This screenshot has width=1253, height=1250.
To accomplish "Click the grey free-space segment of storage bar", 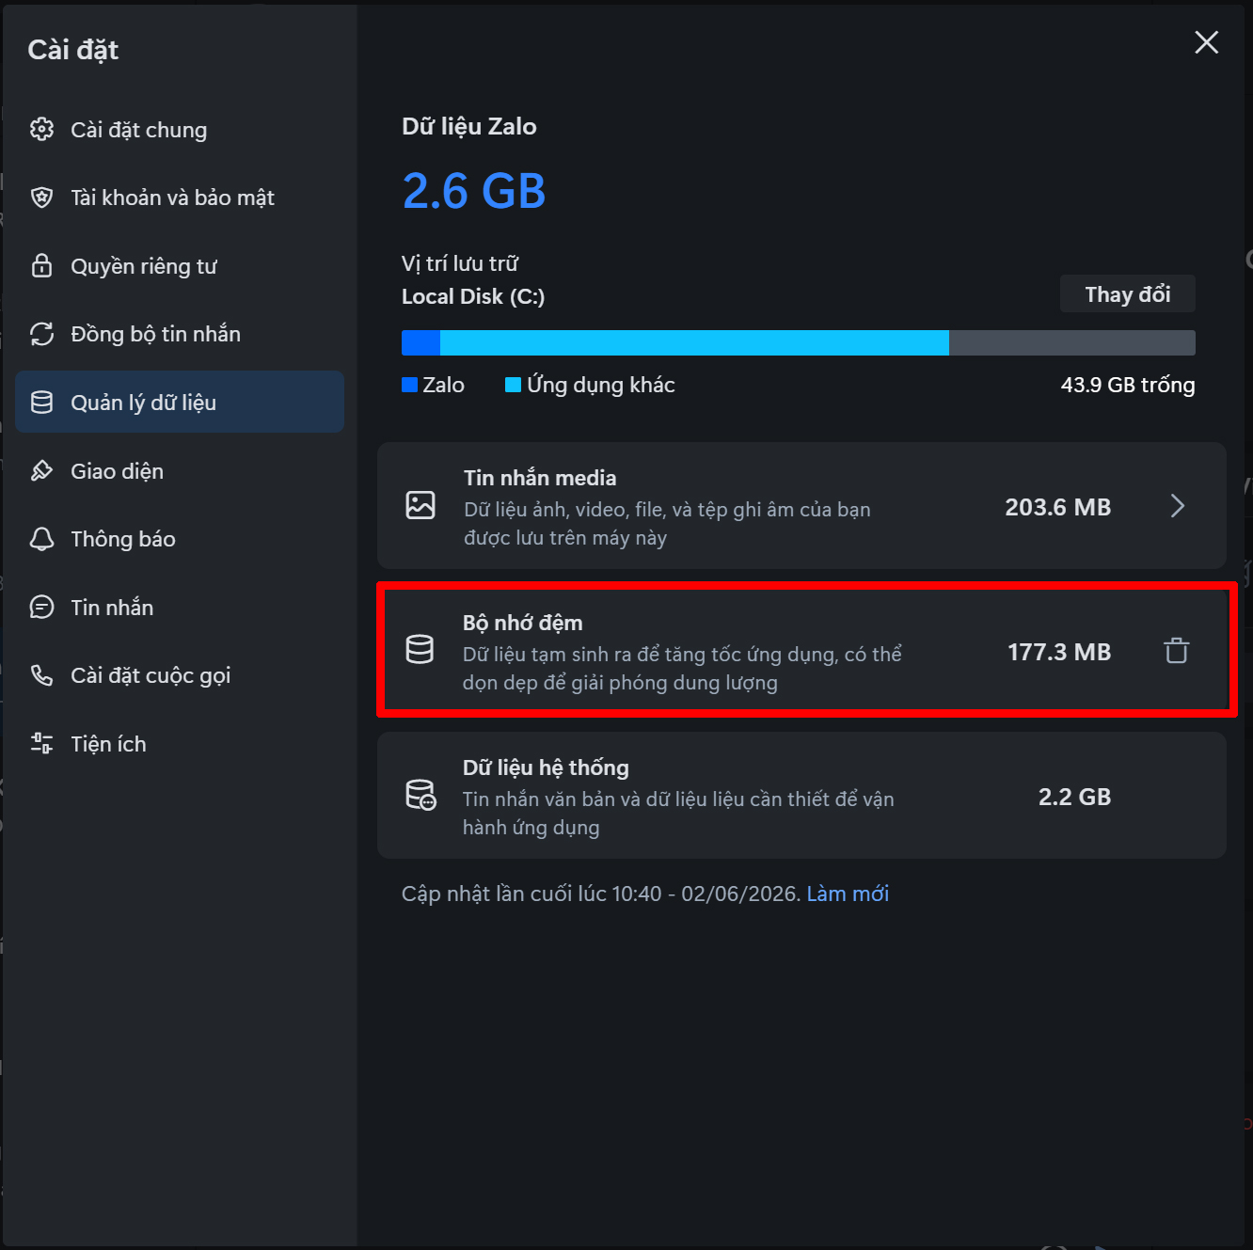I will coord(1072,342).
